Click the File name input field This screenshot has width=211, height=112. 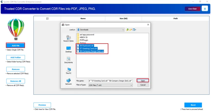click(x=110, y=81)
